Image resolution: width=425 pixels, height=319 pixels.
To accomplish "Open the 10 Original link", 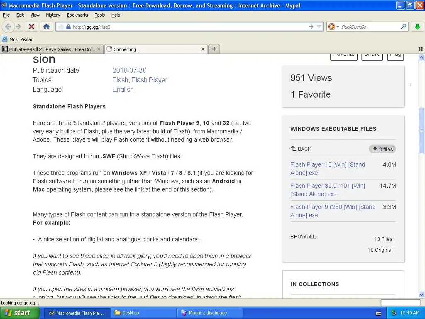I will tap(380, 250).
